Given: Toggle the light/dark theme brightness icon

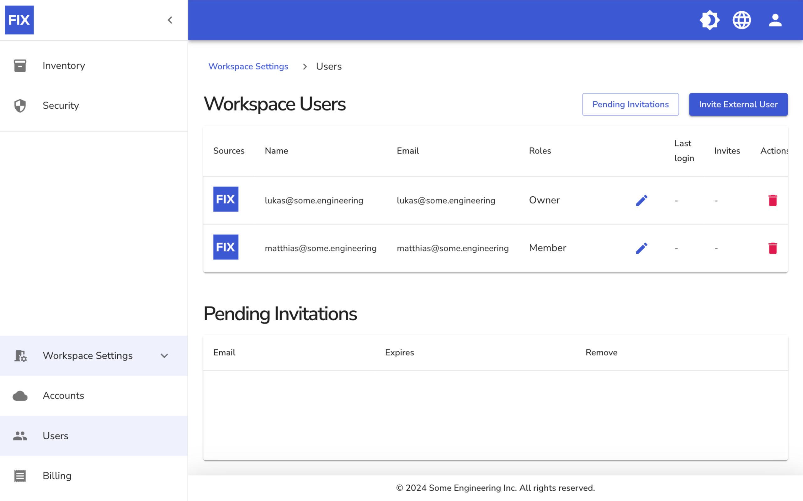Looking at the screenshot, I should click(710, 20).
